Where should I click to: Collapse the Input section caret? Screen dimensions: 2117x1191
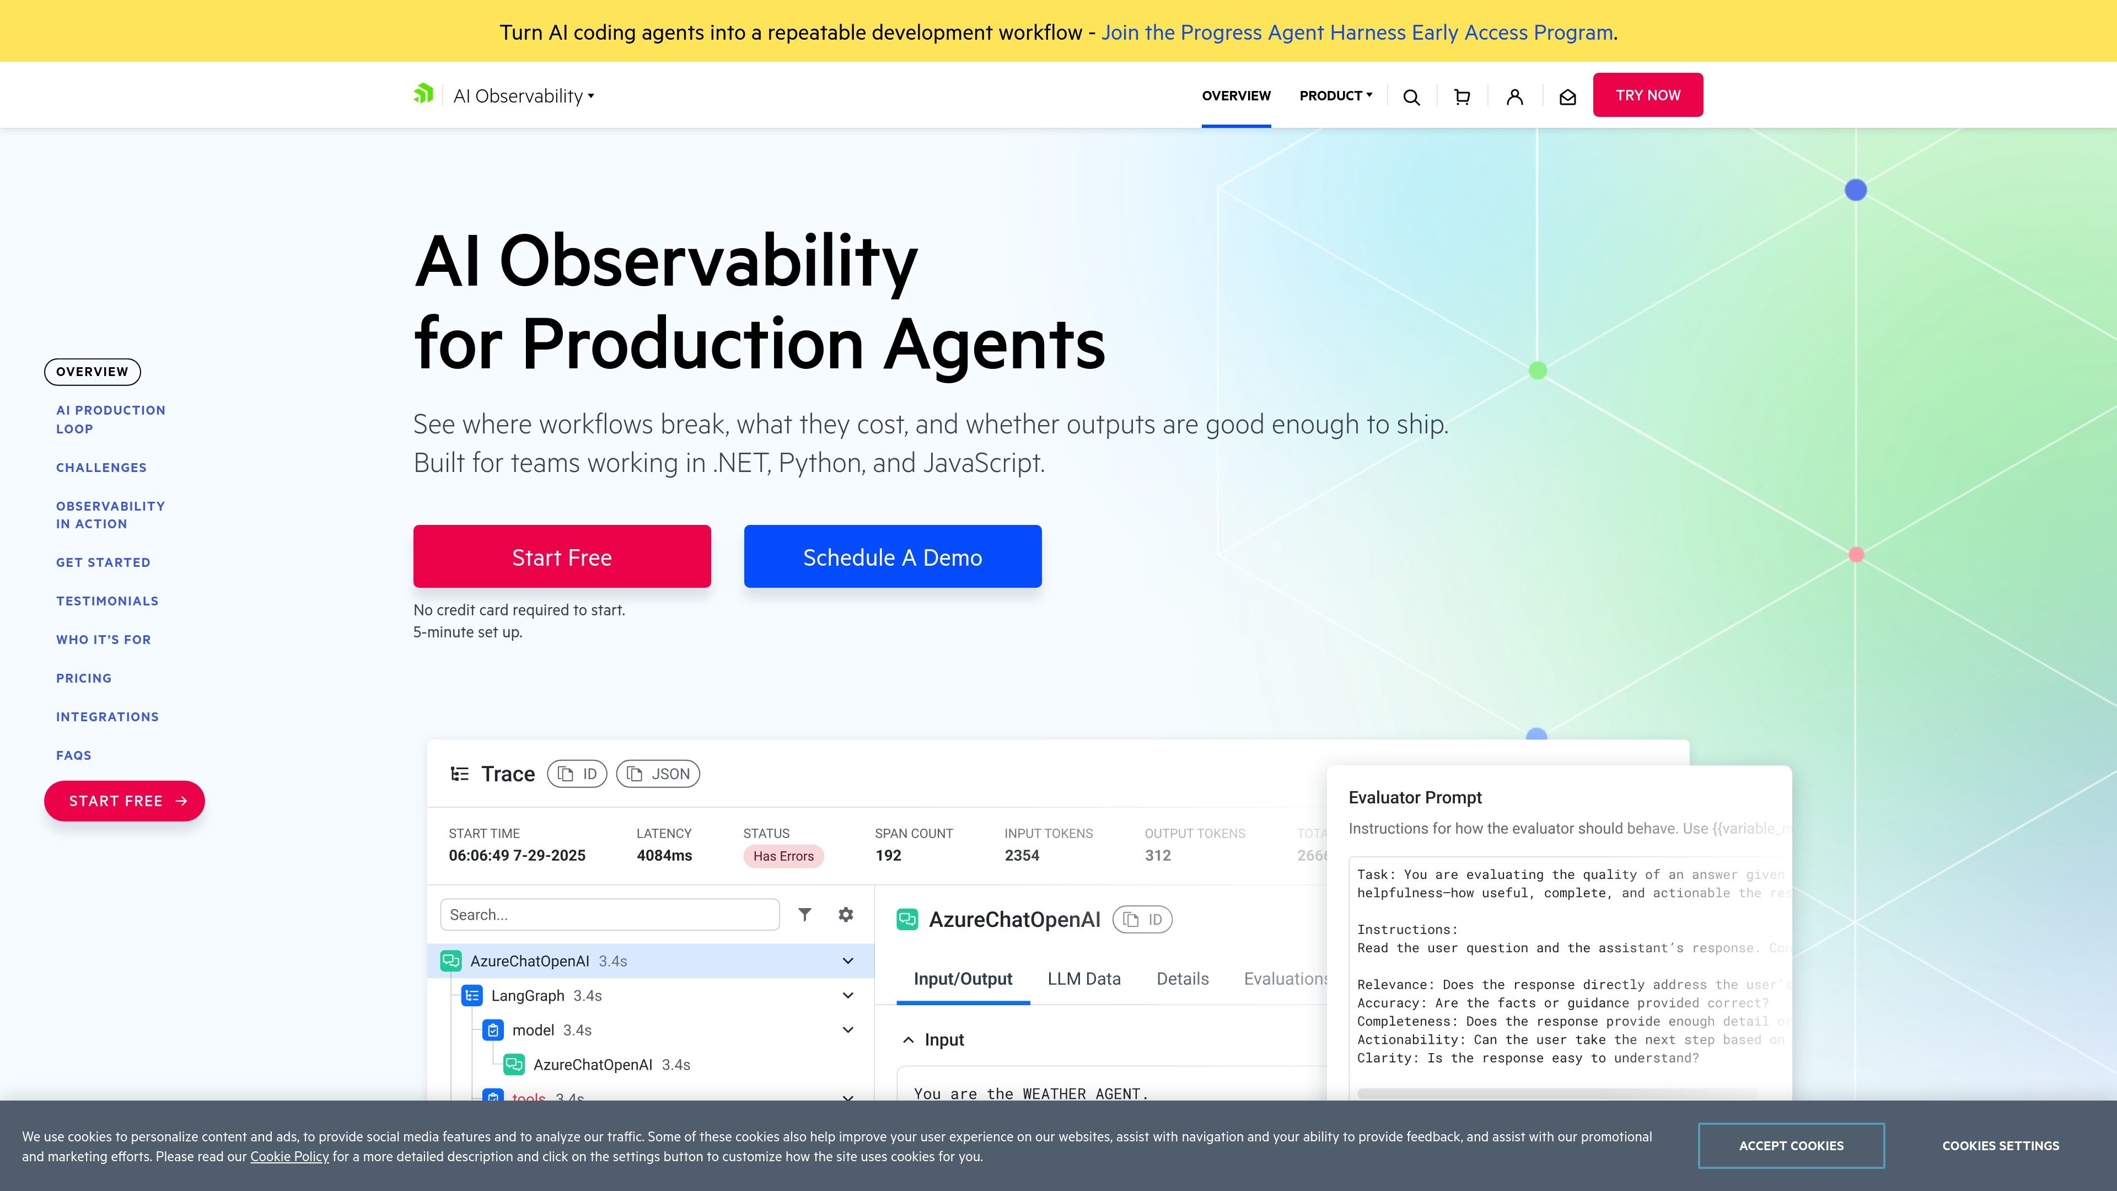pos(908,1040)
